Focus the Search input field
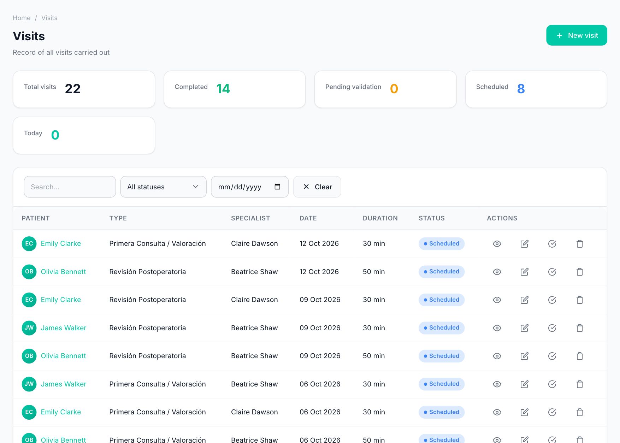Image resolution: width=620 pixels, height=443 pixels. 70,187
